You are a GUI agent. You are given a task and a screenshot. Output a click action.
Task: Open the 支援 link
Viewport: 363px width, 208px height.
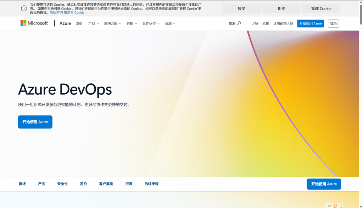click(x=266, y=23)
